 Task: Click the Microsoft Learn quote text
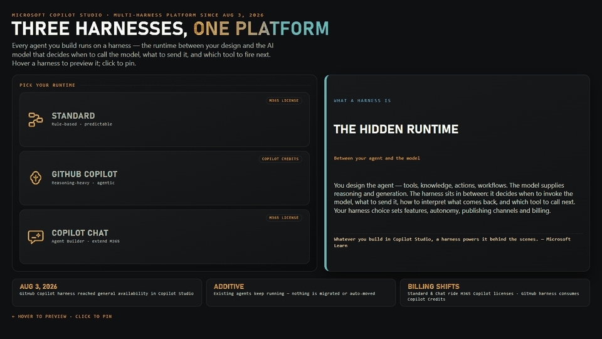(452, 242)
